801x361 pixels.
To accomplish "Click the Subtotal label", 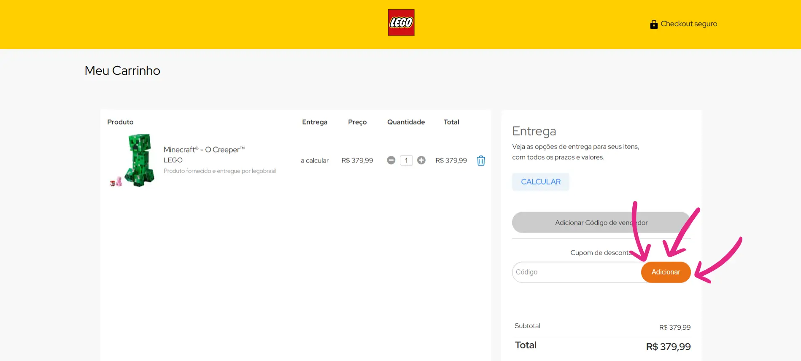I will coord(527,326).
